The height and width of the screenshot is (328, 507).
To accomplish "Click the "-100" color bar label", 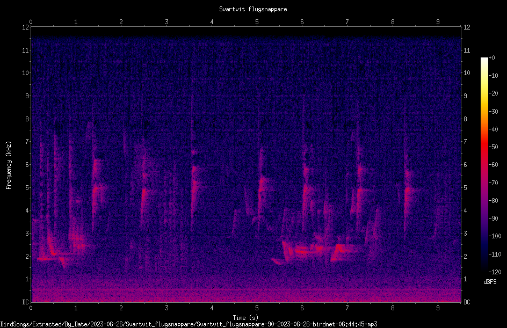I will coord(495,236).
